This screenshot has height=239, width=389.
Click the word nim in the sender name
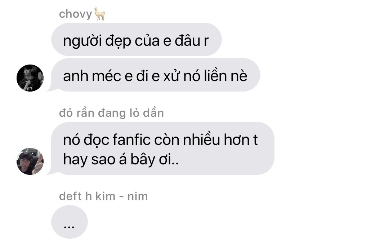[x=138, y=196]
